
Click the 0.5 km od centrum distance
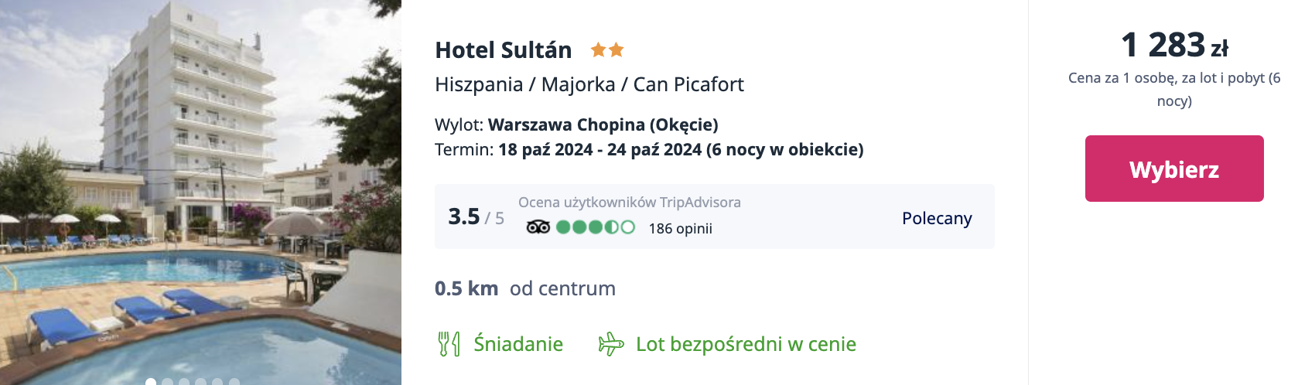click(525, 288)
